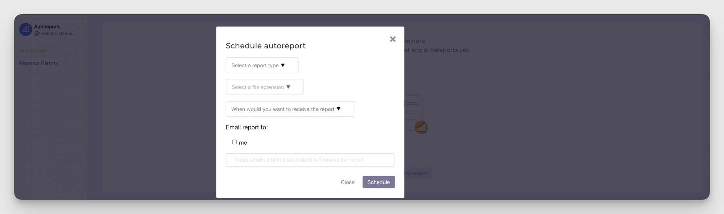Screen dimensions: 724x214
Task: Click the 'Beauty/ Derma' workspace label
Action: tap(58, 33)
